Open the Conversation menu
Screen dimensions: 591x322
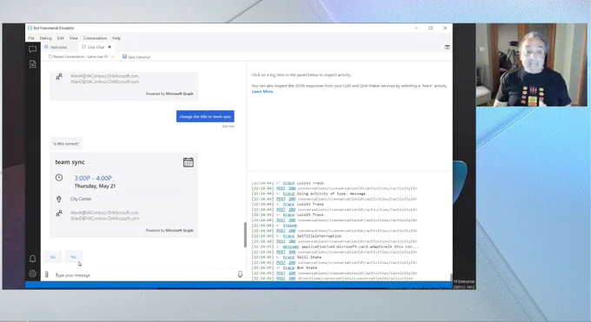click(x=95, y=38)
